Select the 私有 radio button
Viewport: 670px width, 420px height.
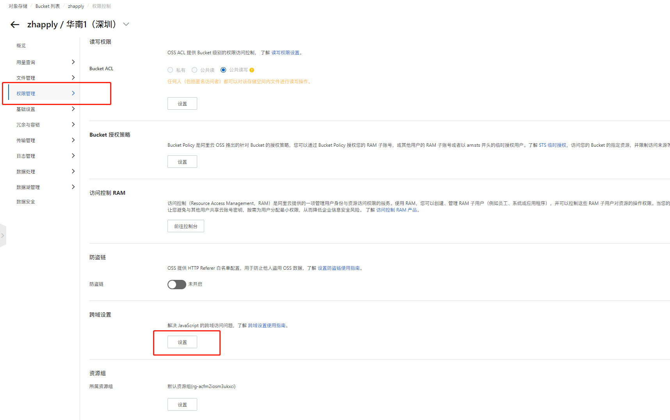click(x=170, y=70)
